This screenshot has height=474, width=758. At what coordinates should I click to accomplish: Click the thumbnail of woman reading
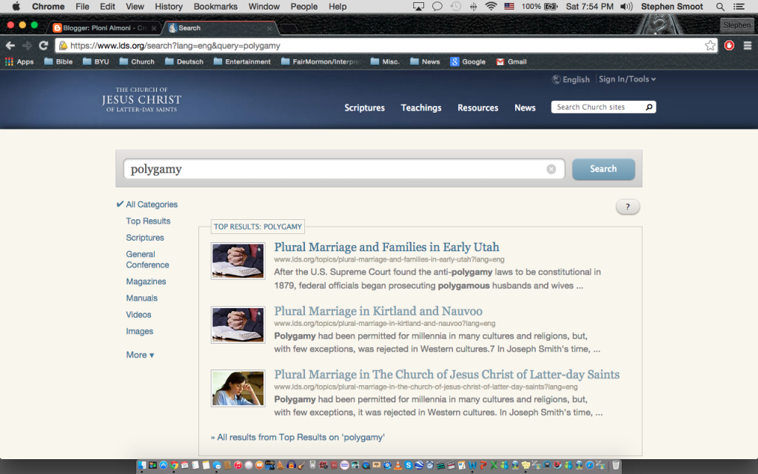click(238, 388)
